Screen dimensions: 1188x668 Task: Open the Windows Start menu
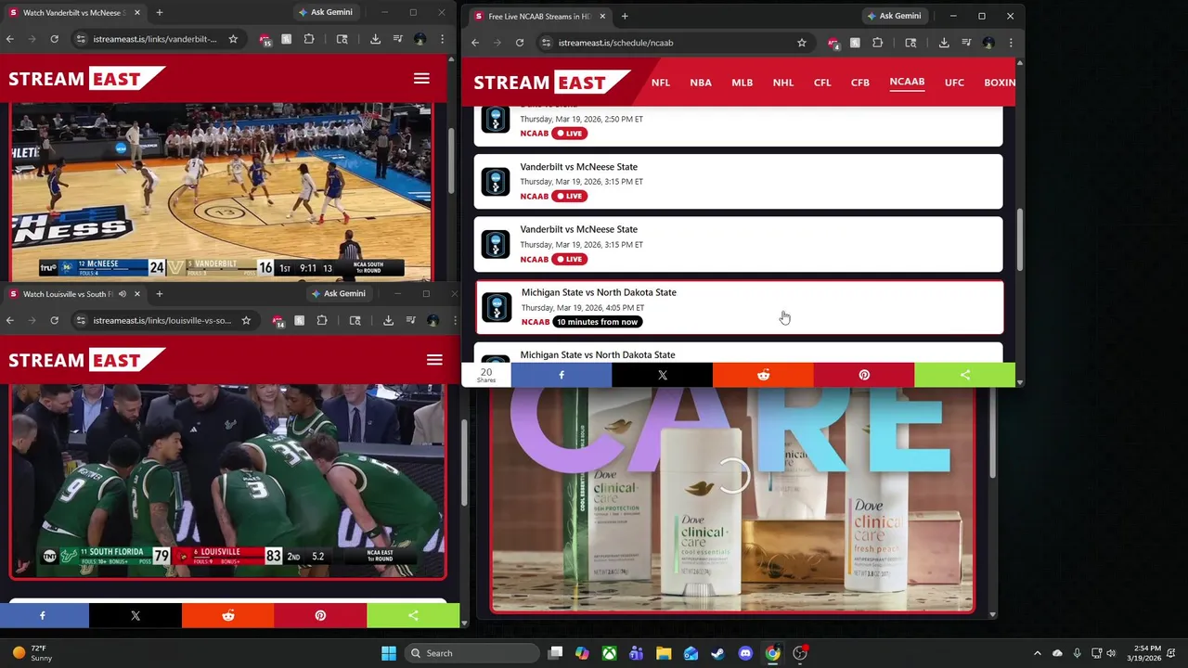pyautogui.click(x=389, y=653)
